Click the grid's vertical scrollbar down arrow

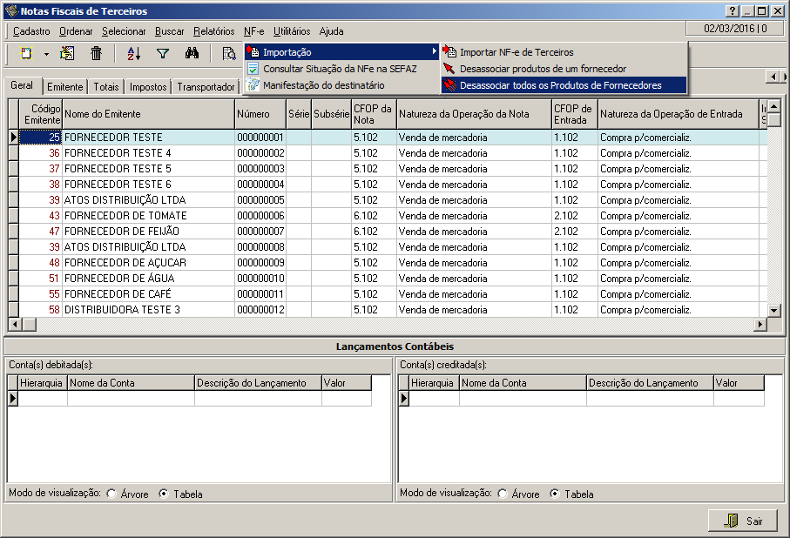[773, 310]
